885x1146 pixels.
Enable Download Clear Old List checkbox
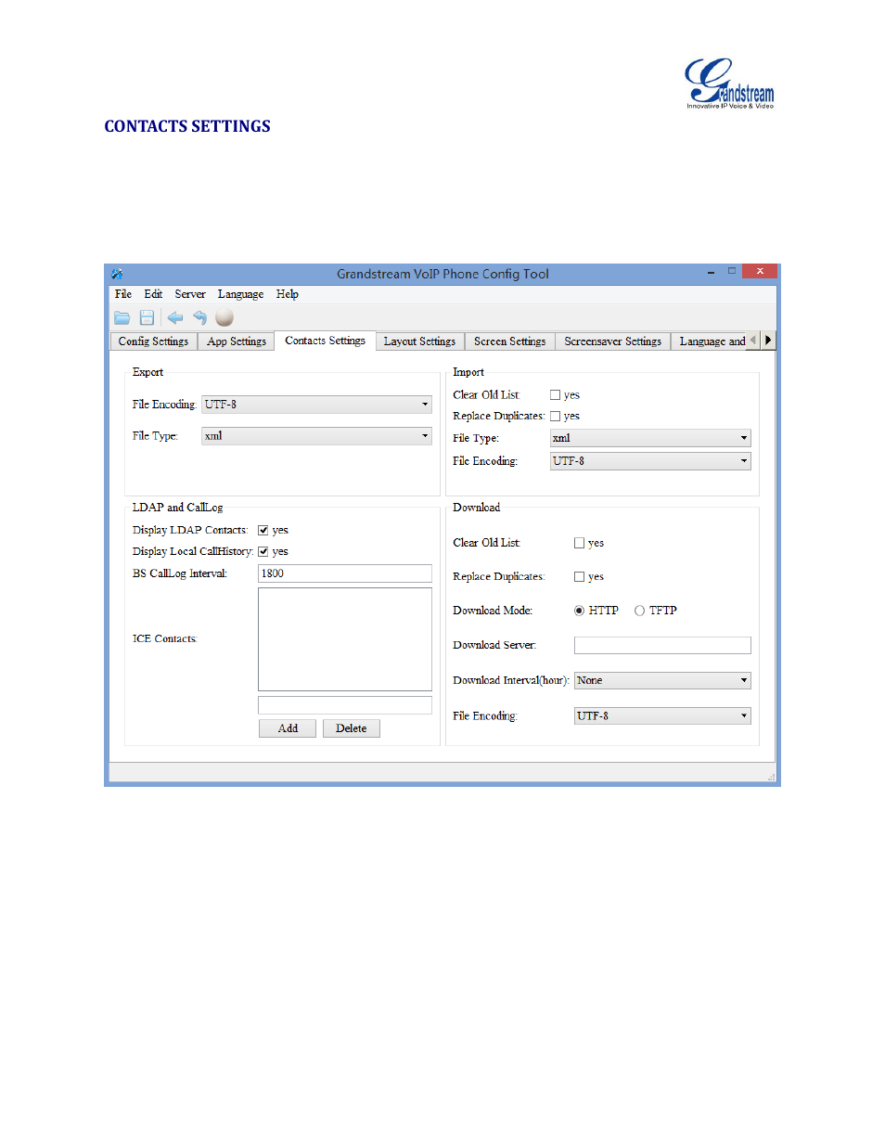579,544
